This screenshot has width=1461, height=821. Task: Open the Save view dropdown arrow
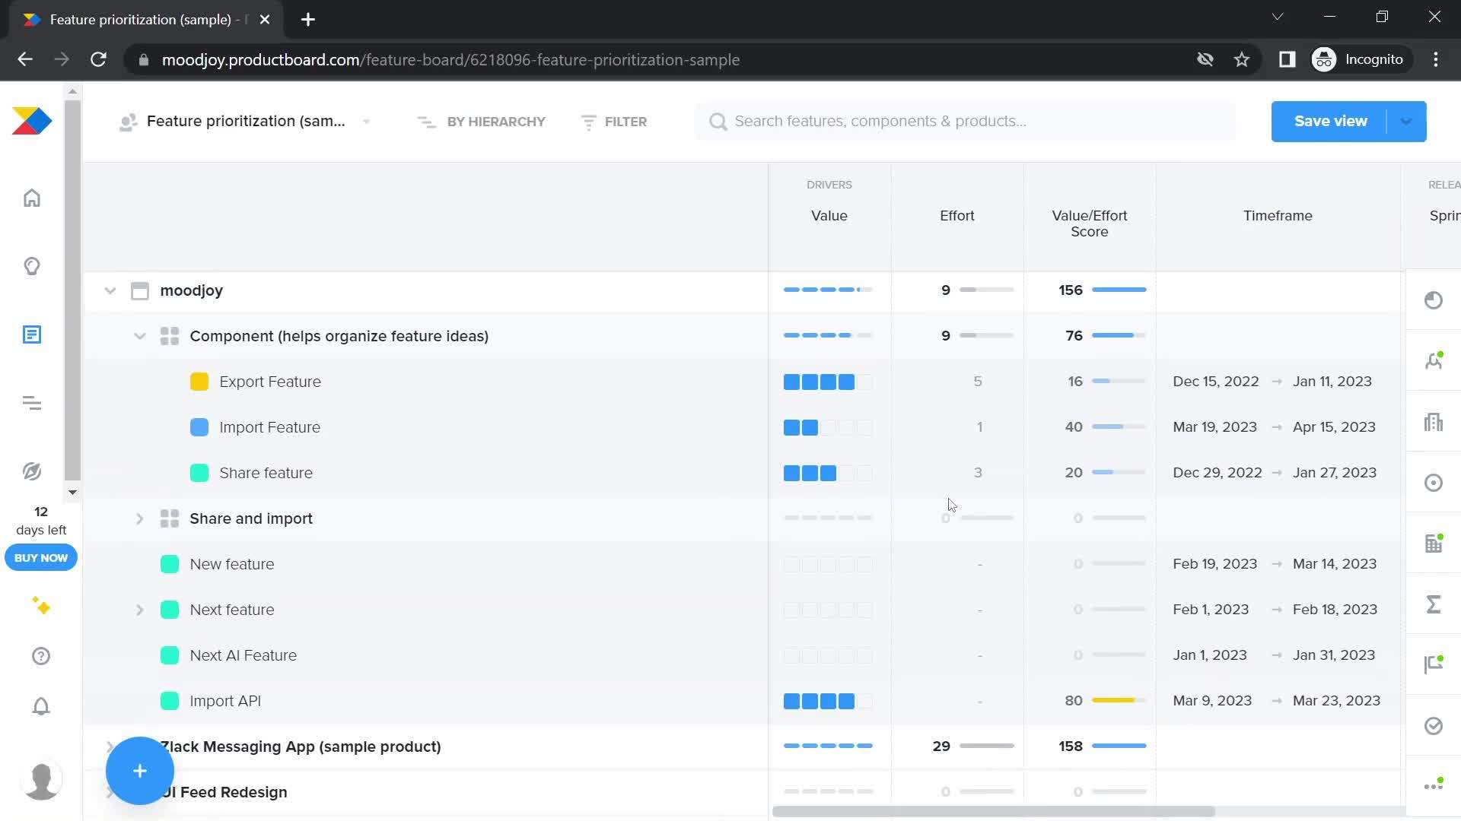[1406, 122]
